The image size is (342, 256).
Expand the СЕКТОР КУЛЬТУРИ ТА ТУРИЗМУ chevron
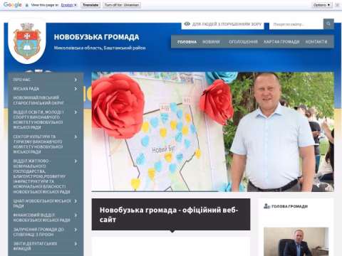[76, 137]
